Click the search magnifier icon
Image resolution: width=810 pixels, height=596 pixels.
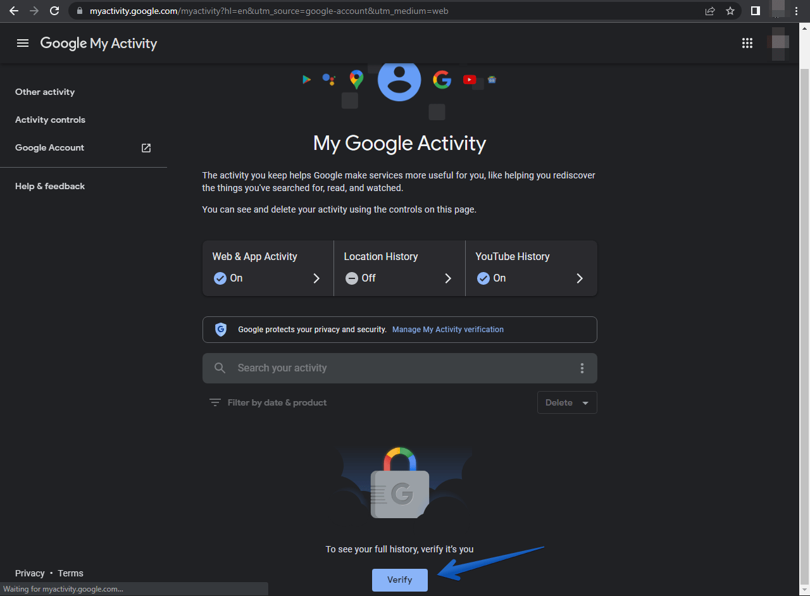[220, 368]
